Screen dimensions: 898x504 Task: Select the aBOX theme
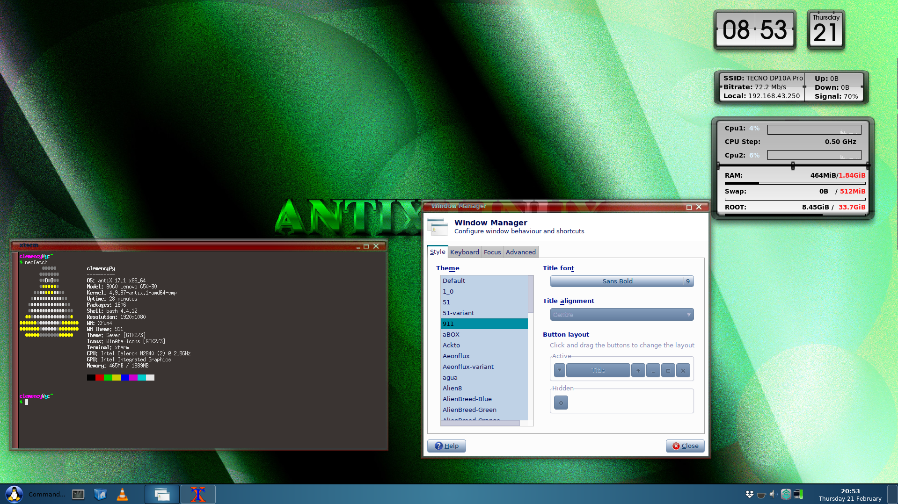484,334
